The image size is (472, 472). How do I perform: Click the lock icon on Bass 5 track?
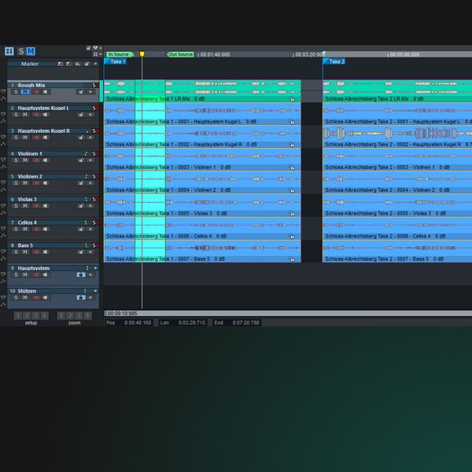pos(81,252)
